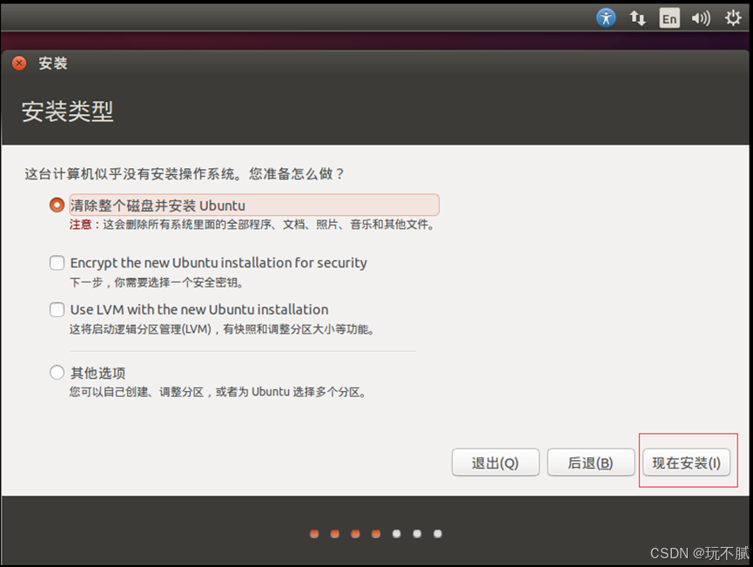Click the Encrypt the new Ubuntu installation label
The height and width of the screenshot is (567, 753).
point(219,263)
